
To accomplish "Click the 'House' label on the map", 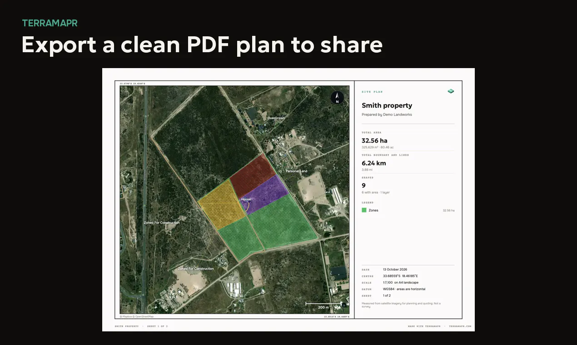I will click(246, 199).
